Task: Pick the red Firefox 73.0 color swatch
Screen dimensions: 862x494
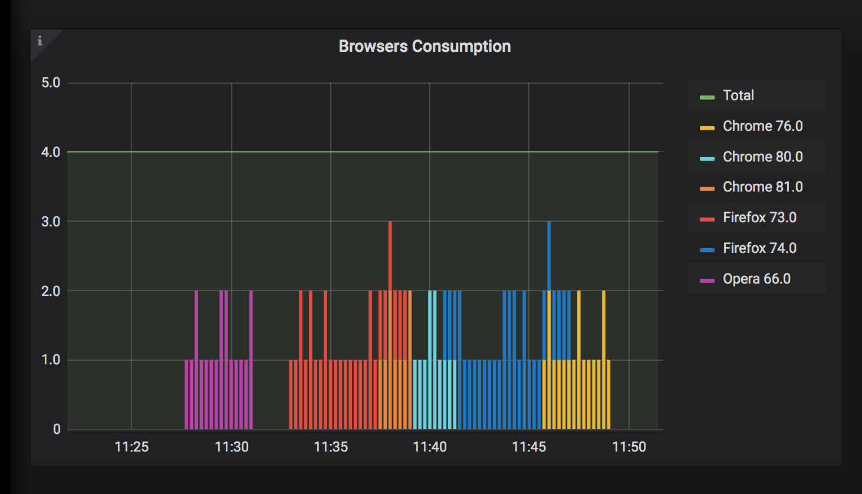Action: click(x=707, y=219)
